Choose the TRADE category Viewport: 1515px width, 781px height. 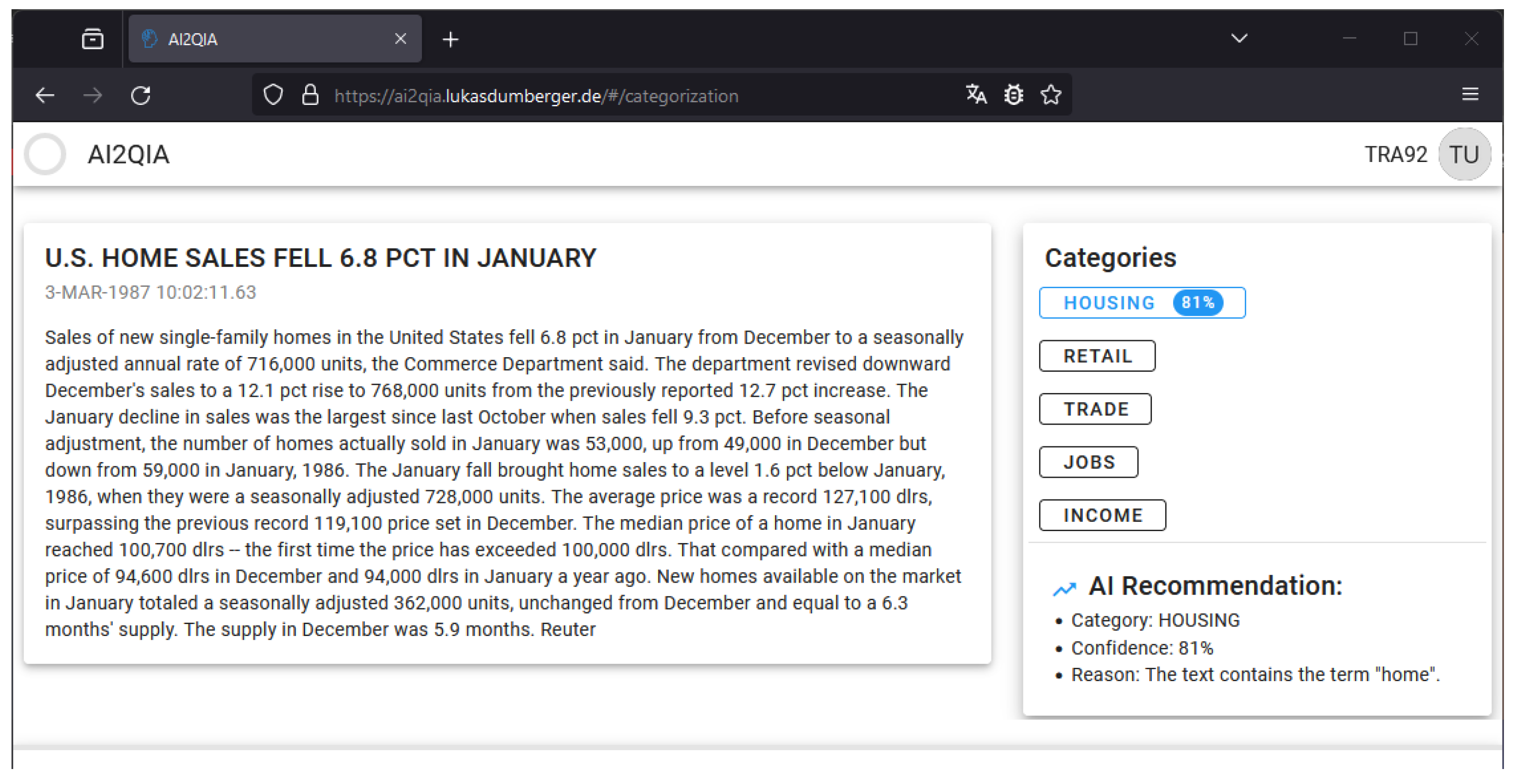coord(1095,409)
